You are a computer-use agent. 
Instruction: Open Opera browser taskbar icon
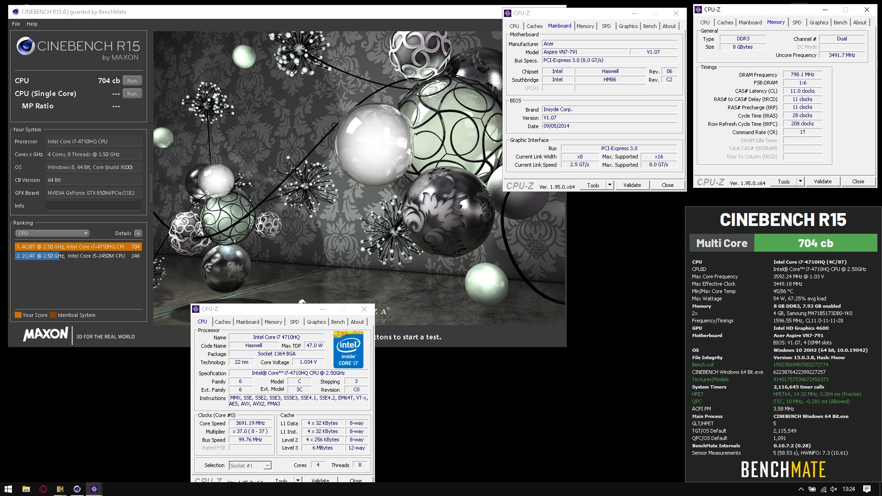[x=43, y=489]
